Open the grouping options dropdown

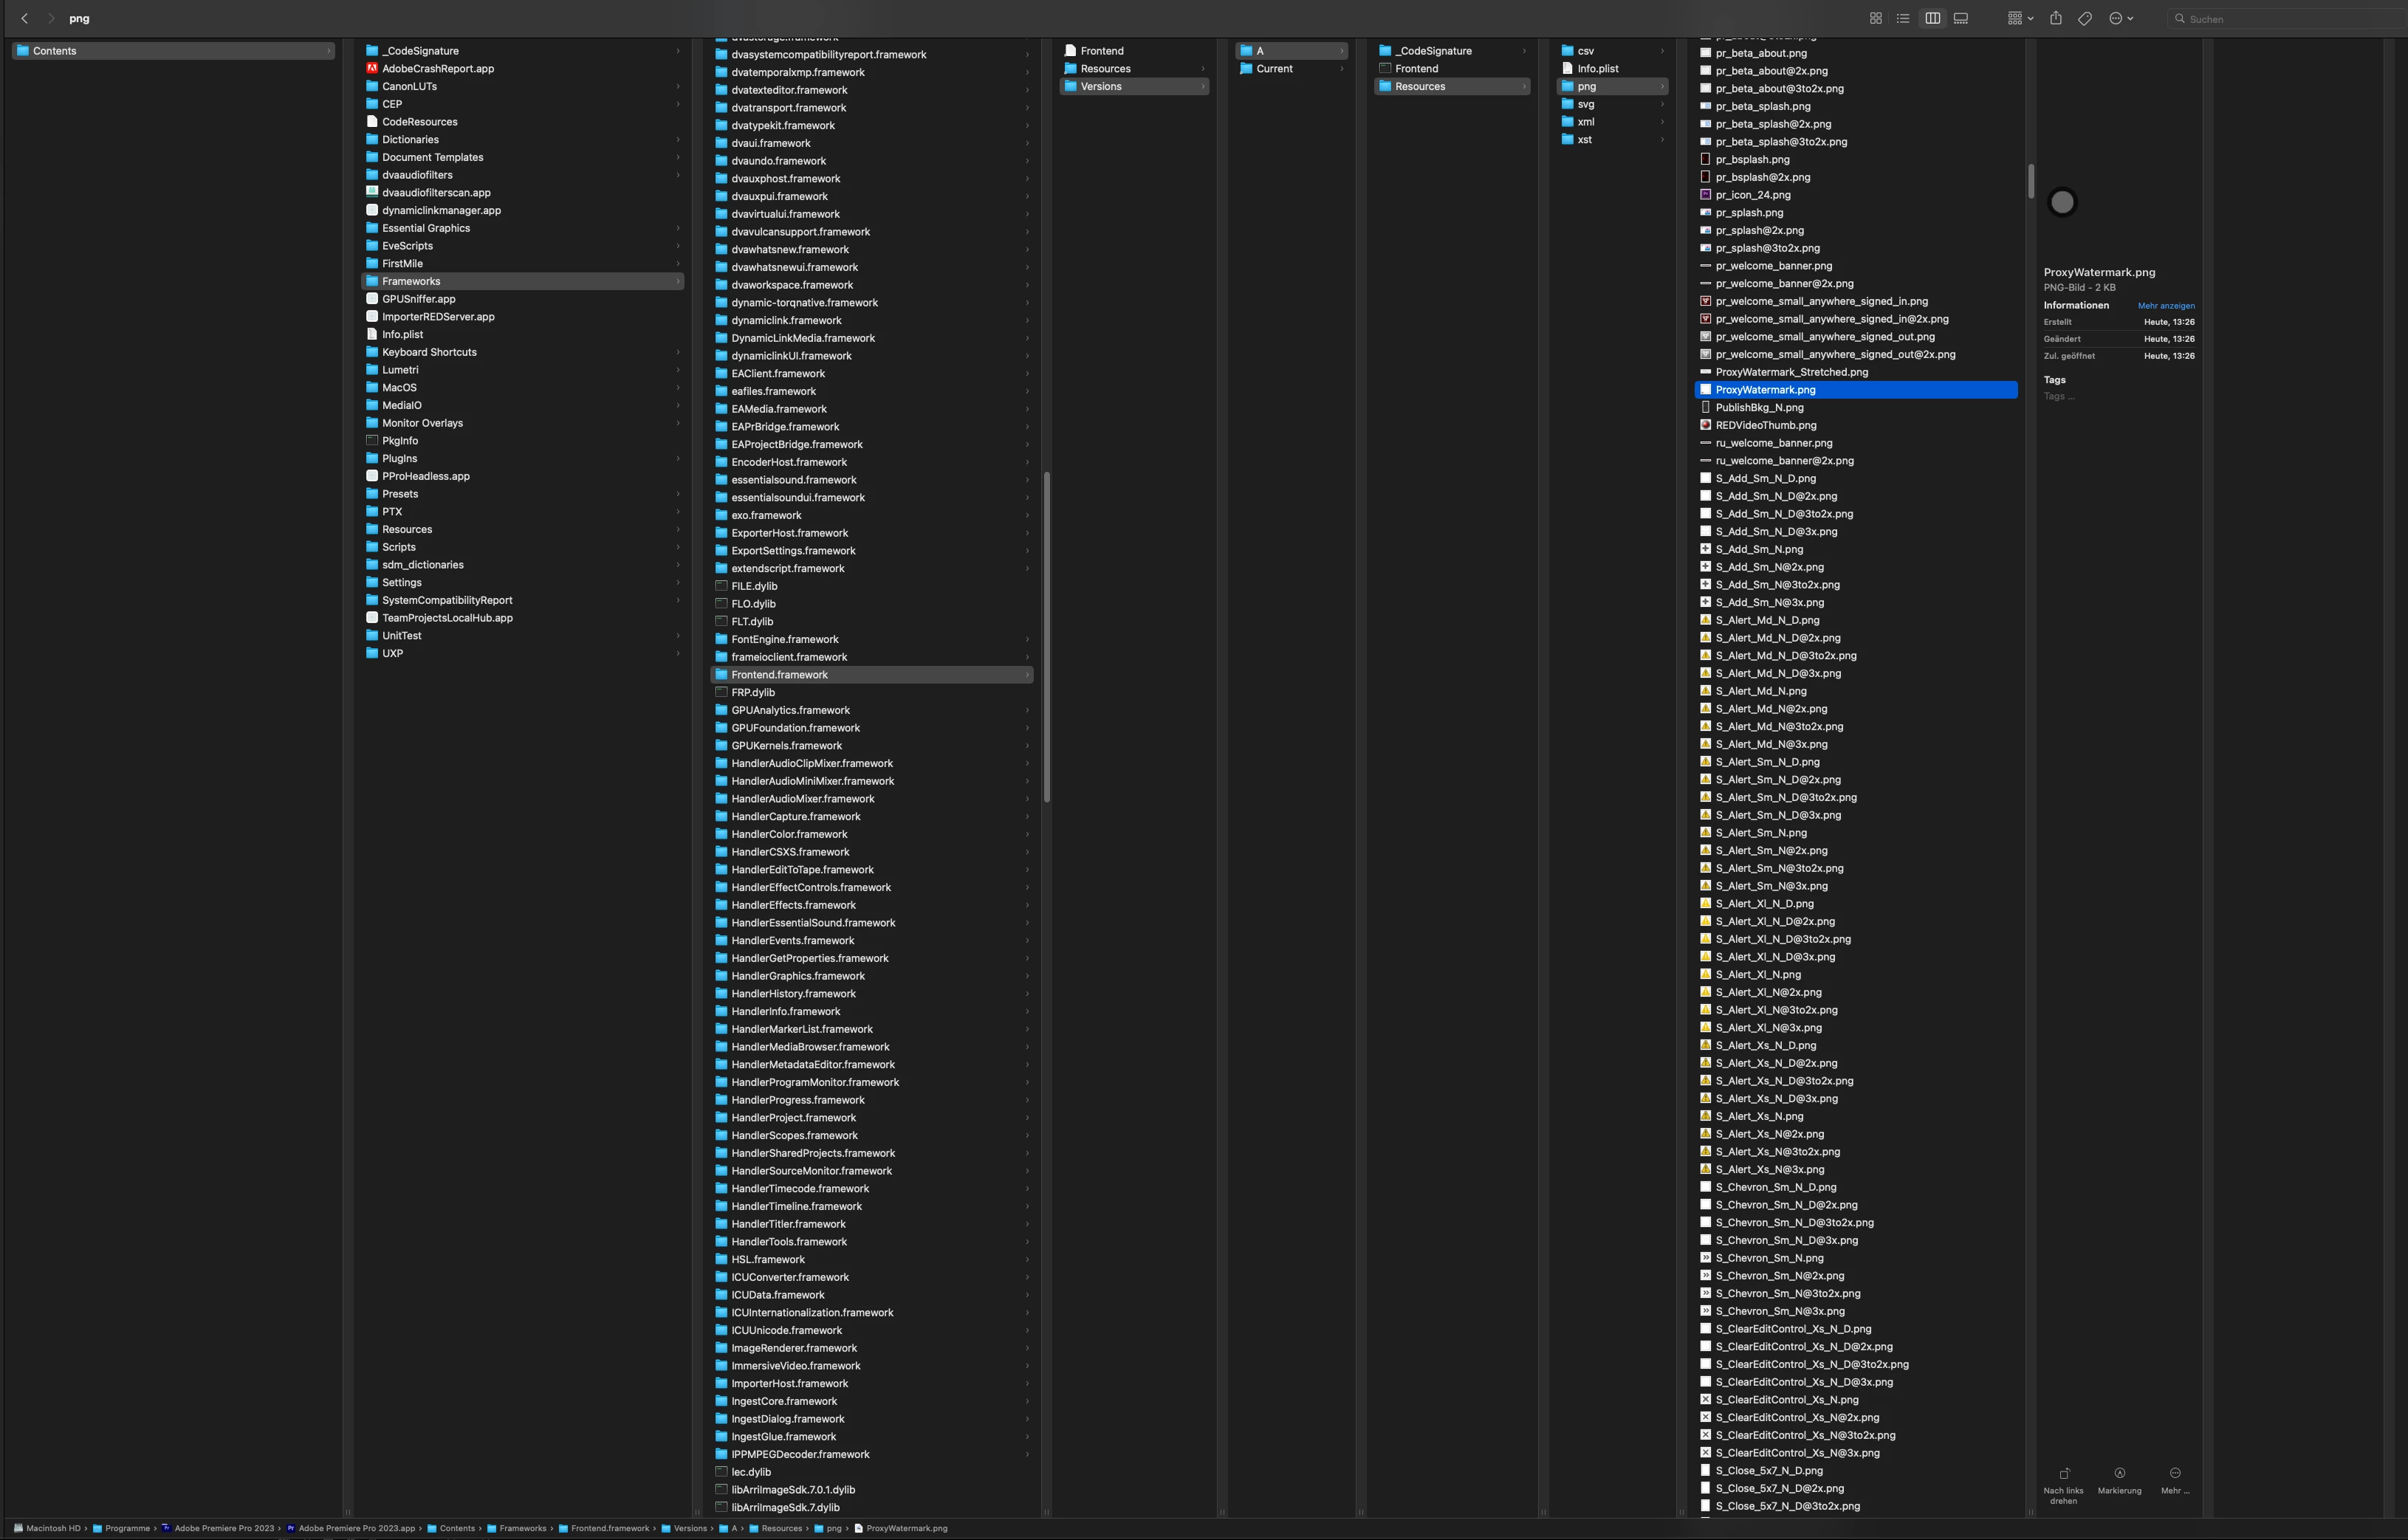coord(2019,18)
